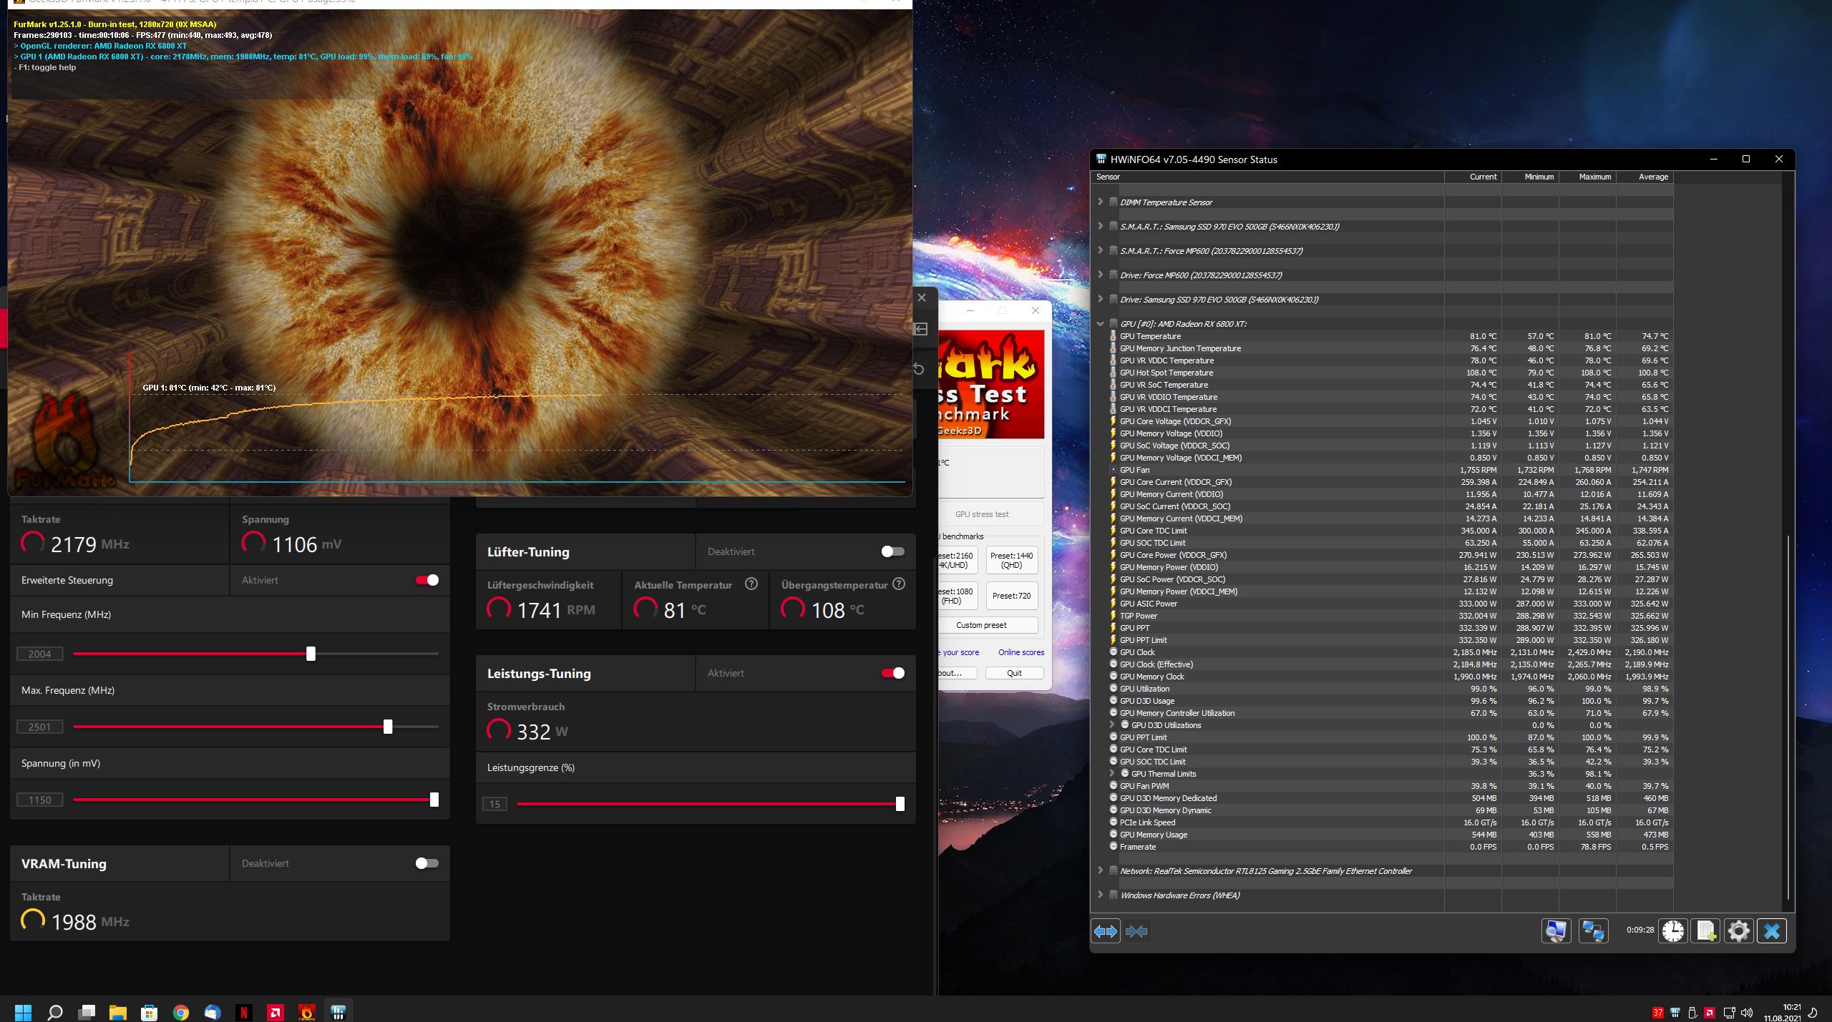Collapse the GPU [#0] AMD Radeon RX 6800 XT group
Screen dimensions: 1832x1022
pyautogui.click(x=1100, y=324)
